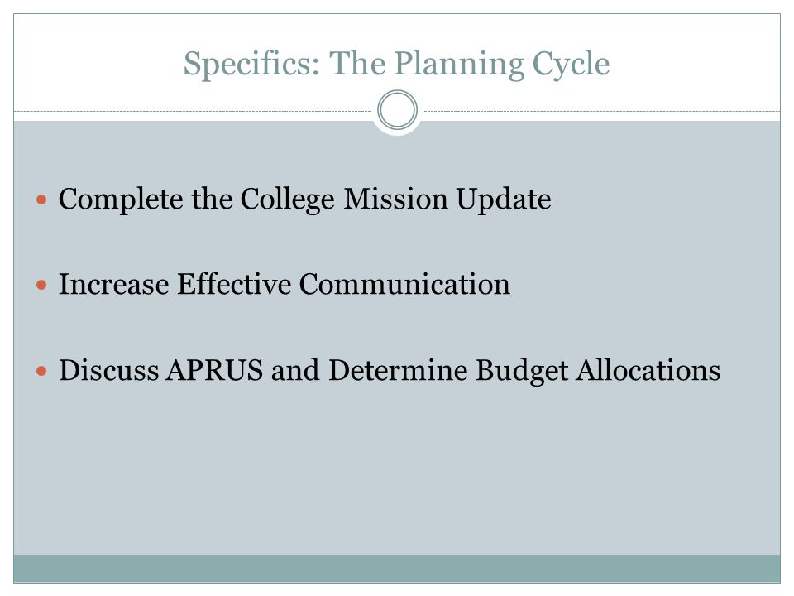The height and width of the screenshot is (596, 794).
Task: Click the circle ornament below the title
Action: [398, 110]
